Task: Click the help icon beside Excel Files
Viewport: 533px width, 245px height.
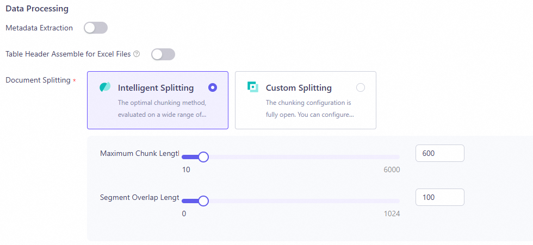Action: (x=137, y=54)
